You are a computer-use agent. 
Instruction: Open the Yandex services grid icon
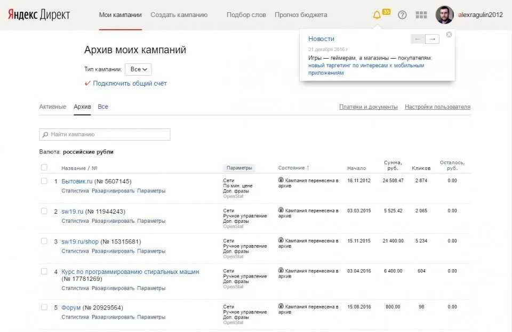421,15
